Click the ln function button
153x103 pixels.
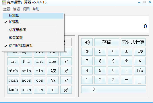(x=13, y=61)
